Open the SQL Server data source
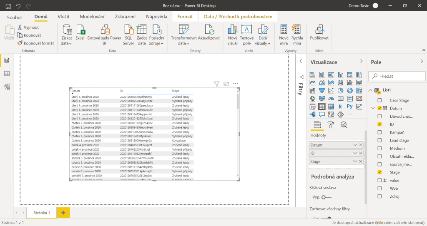 click(x=128, y=34)
